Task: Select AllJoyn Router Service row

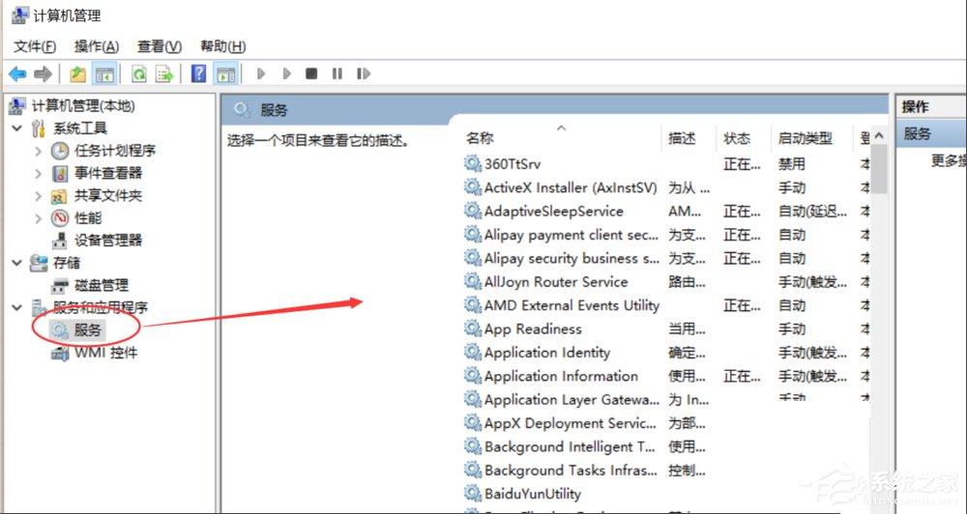Action: coord(556,282)
